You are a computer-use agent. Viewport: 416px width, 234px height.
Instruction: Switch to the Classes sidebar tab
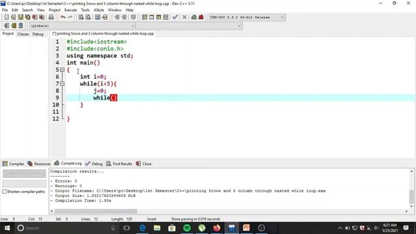[23, 34]
